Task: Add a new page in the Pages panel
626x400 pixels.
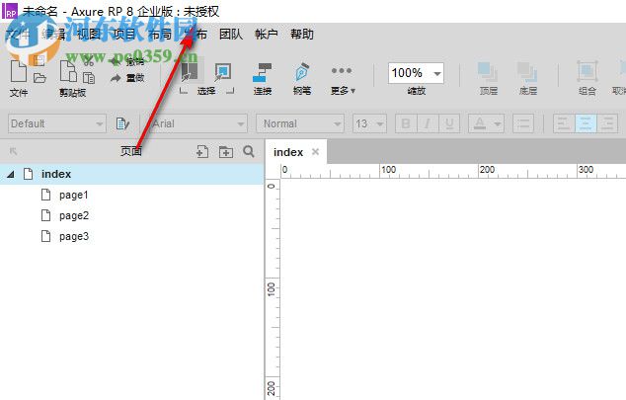Action: (x=202, y=151)
